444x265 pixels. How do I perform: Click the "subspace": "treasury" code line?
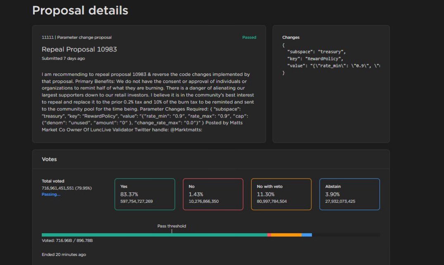point(316,52)
